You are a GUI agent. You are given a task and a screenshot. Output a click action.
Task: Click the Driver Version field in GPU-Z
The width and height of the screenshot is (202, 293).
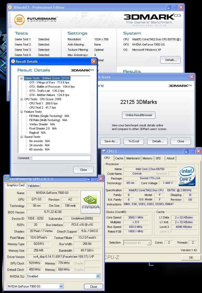tap(63, 257)
